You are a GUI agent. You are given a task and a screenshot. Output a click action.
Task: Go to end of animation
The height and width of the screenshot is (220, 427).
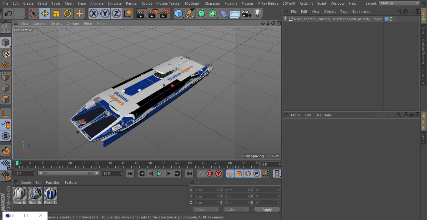pos(189,174)
